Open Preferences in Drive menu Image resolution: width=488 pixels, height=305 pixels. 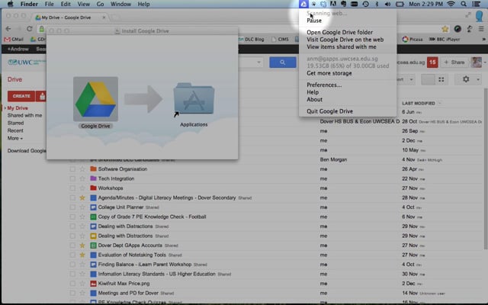pyautogui.click(x=324, y=85)
